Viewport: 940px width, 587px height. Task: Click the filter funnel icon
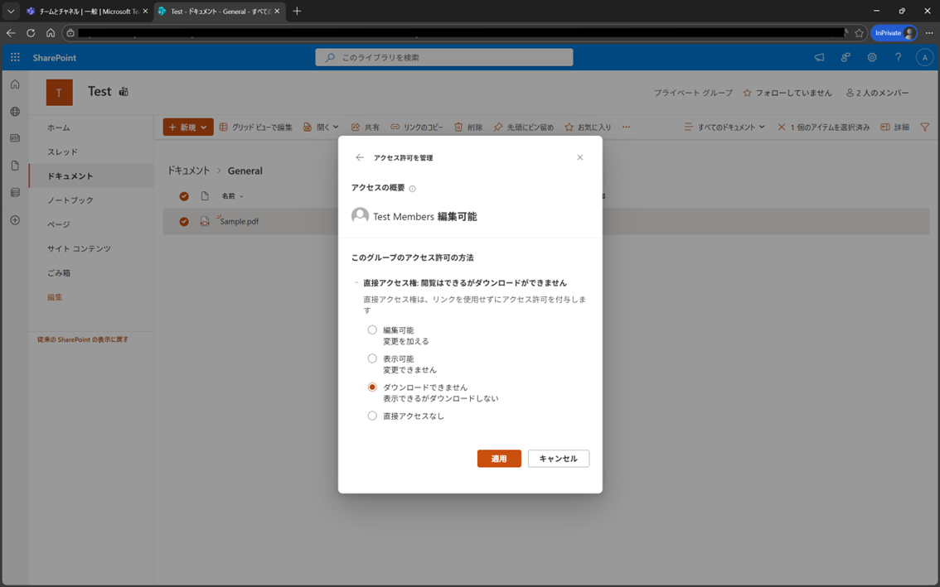[925, 127]
